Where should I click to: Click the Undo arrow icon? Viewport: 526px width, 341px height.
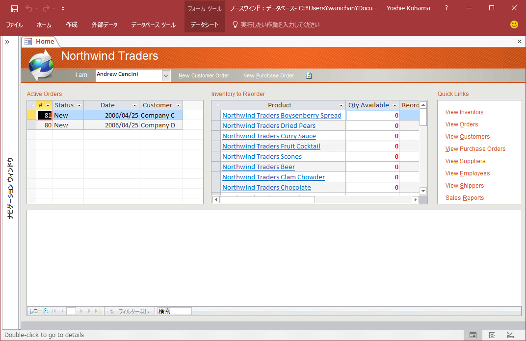point(29,8)
